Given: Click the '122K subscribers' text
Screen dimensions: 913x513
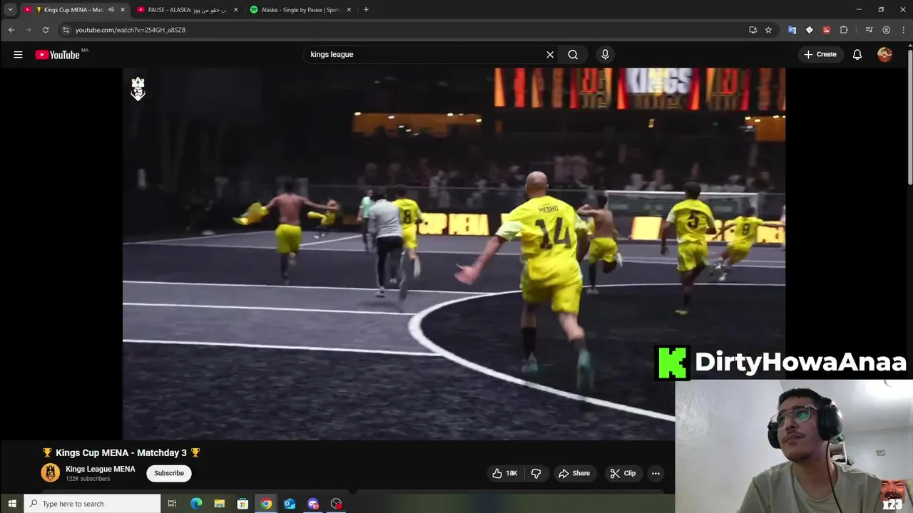Looking at the screenshot, I should click(x=88, y=479).
